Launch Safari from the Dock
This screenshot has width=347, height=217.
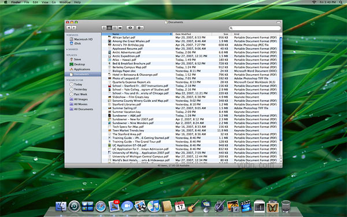pos(101,207)
